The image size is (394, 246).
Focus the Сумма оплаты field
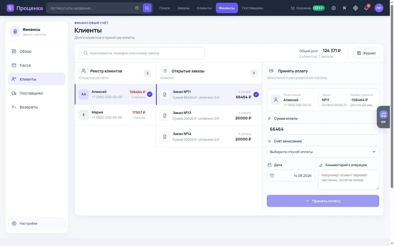coord(323,129)
